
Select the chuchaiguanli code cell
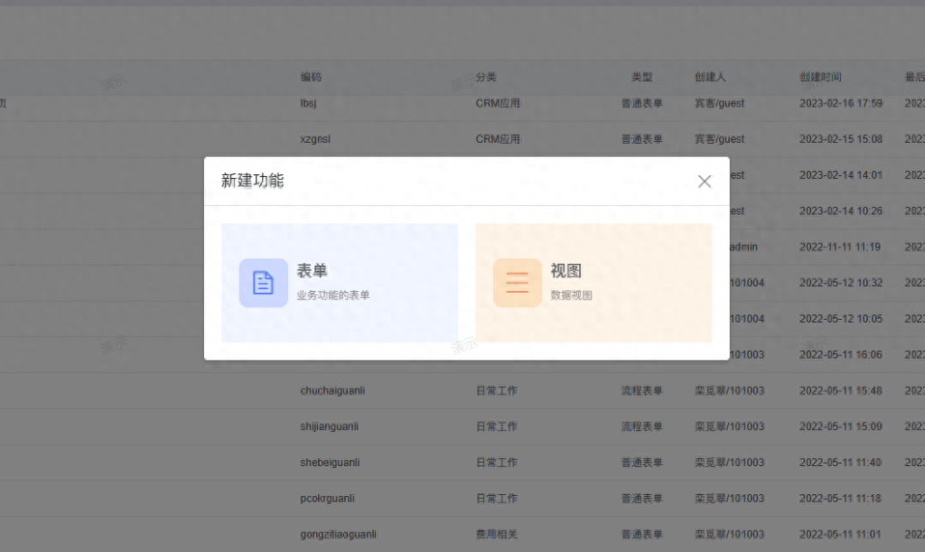pos(332,390)
